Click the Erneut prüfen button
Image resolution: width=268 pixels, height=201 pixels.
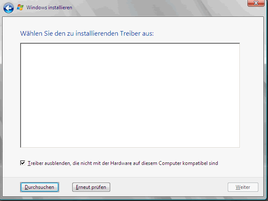91,187
